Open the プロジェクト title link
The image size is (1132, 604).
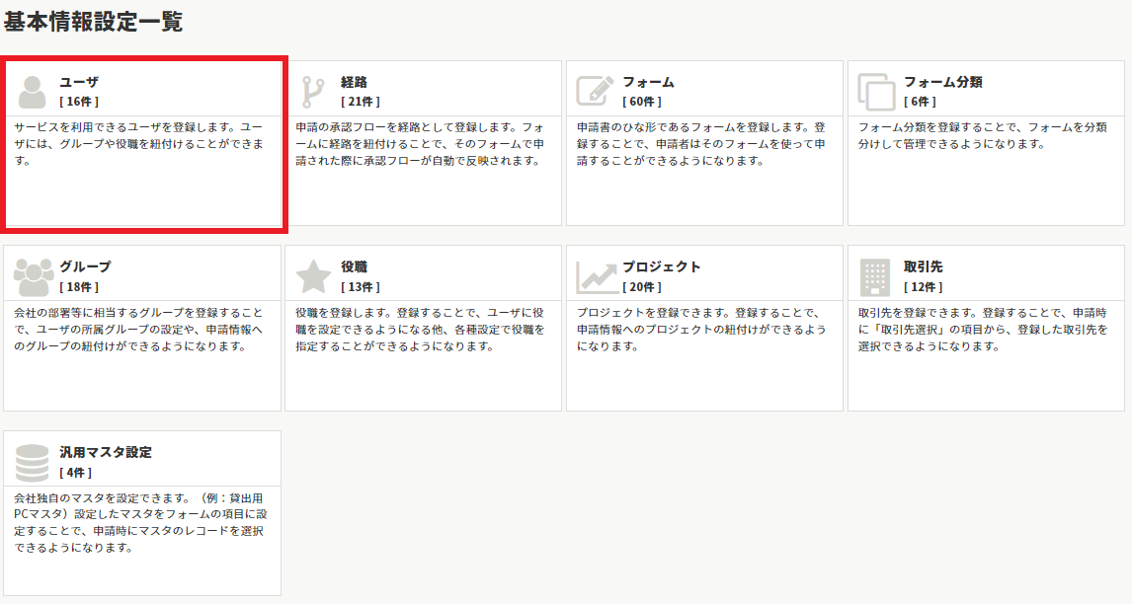point(661,266)
